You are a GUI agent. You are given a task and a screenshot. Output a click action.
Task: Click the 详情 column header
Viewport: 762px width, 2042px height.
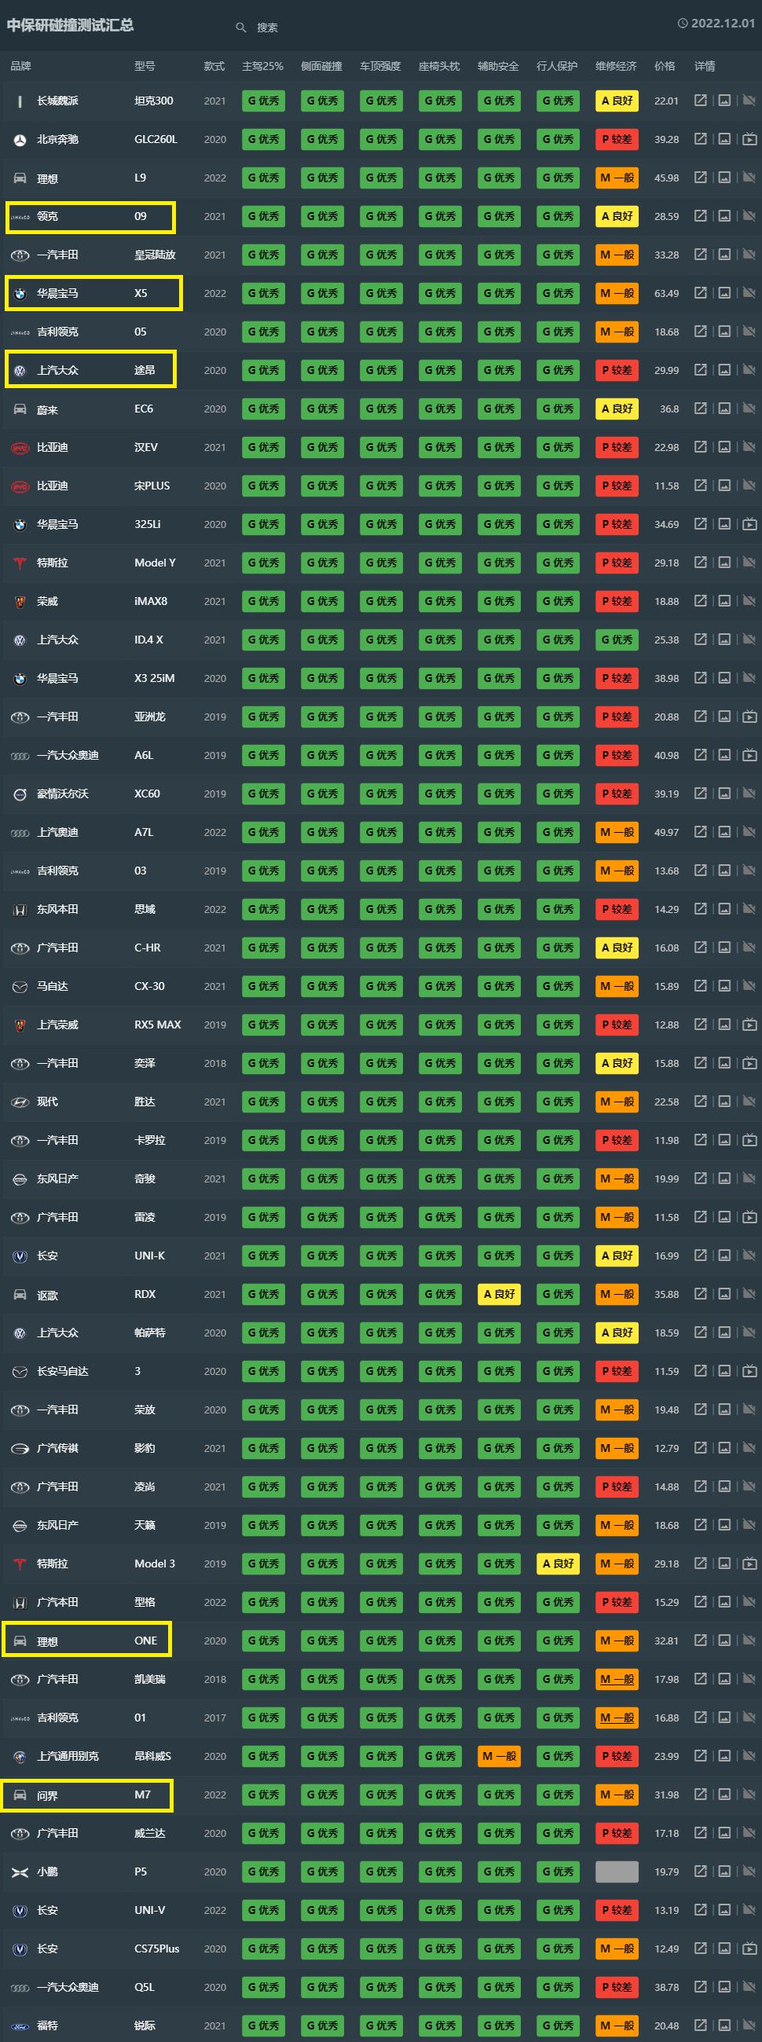point(704,66)
